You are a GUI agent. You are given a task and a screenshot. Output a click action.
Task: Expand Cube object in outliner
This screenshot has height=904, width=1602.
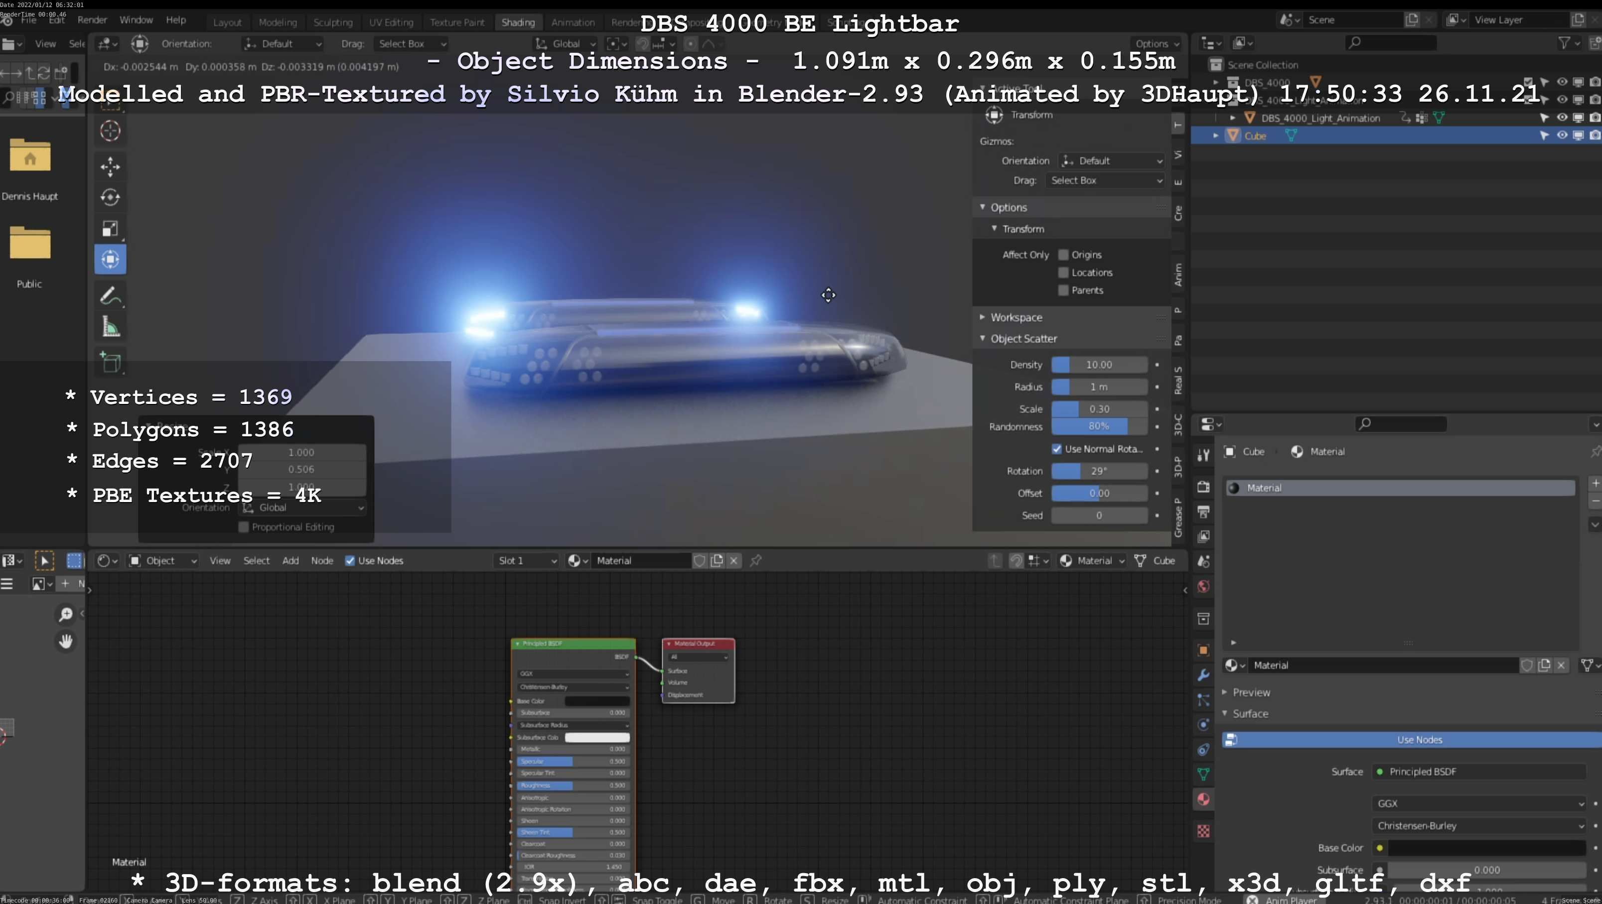pos(1216,135)
